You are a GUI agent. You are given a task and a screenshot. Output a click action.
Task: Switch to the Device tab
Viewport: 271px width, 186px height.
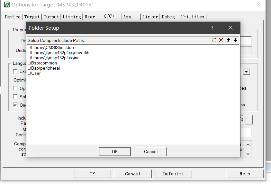13,17
